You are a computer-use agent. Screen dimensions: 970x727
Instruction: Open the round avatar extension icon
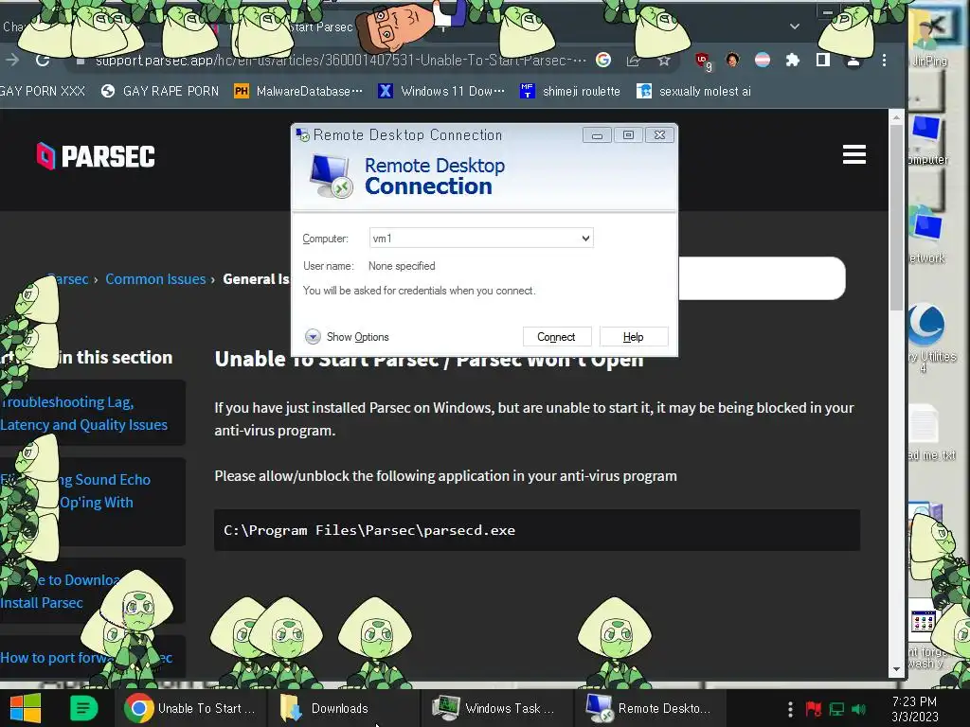pos(732,60)
